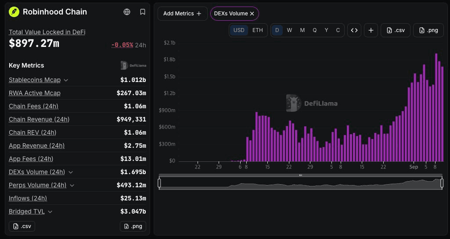
Task: Open the globe website icon
Action: coord(127,12)
